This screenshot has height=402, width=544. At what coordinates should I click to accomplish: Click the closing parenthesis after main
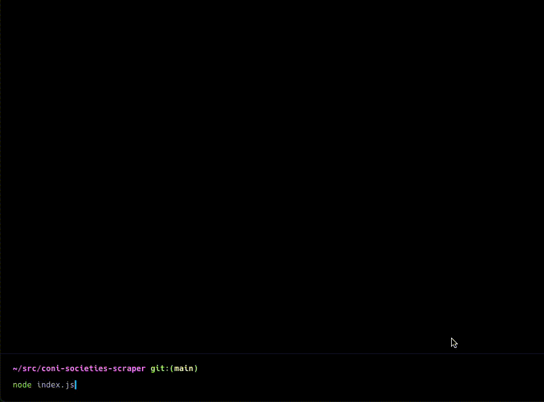click(196, 369)
